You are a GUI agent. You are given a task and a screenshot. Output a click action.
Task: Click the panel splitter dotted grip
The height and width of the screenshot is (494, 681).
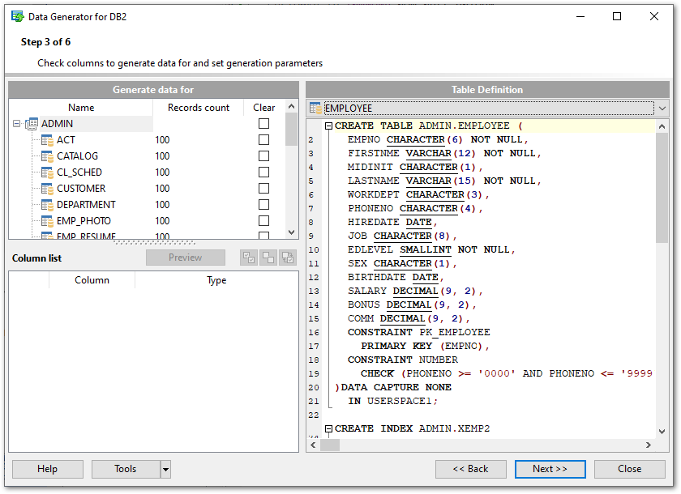click(154, 243)
